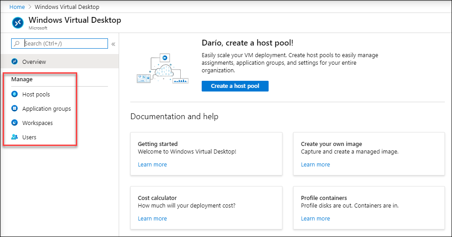
Task: Open Workspaces from the sidebar
Action: 37,123
